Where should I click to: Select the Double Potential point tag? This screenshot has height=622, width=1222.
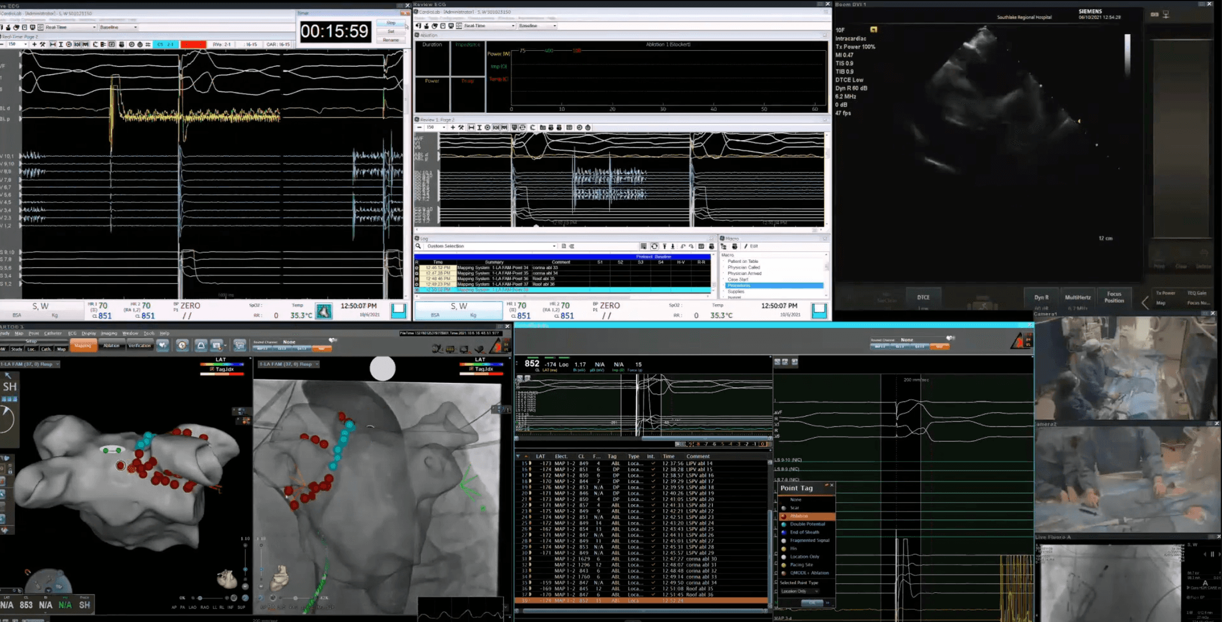pyautogui.click(x=807, y=524)
